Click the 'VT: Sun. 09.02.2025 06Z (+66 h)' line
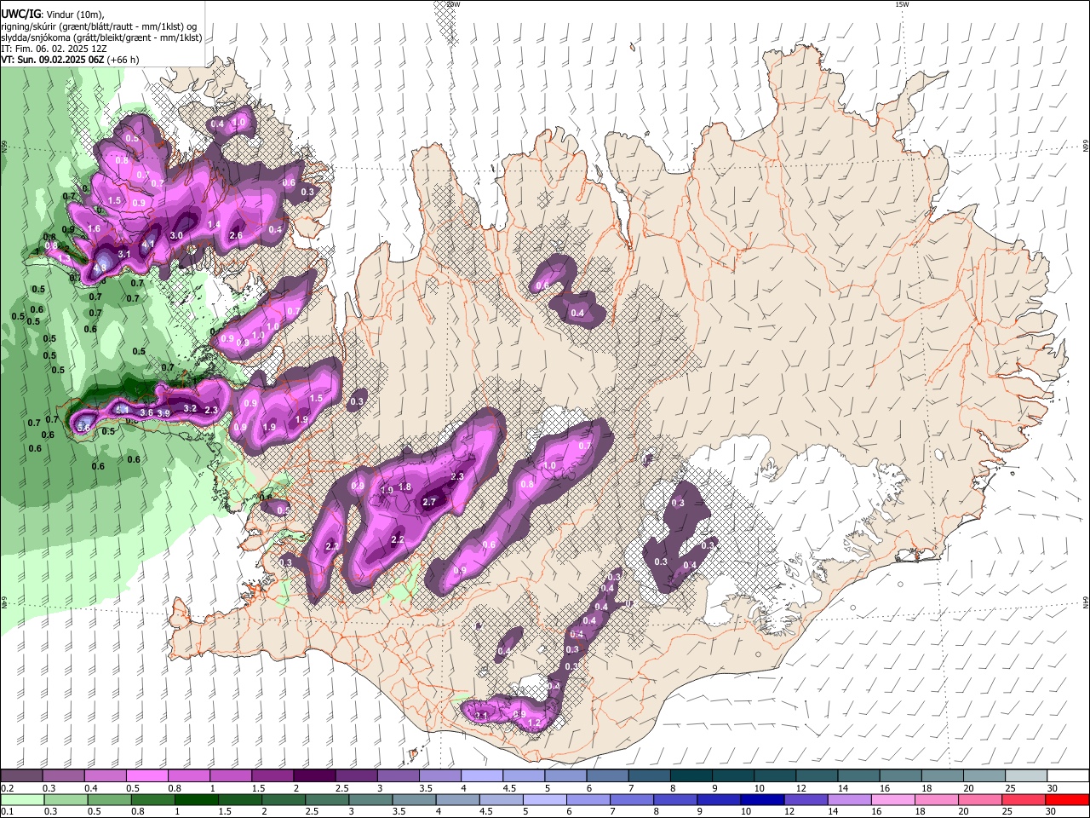This screenshot has height=818, width=1090. click(x=70, y=60)
